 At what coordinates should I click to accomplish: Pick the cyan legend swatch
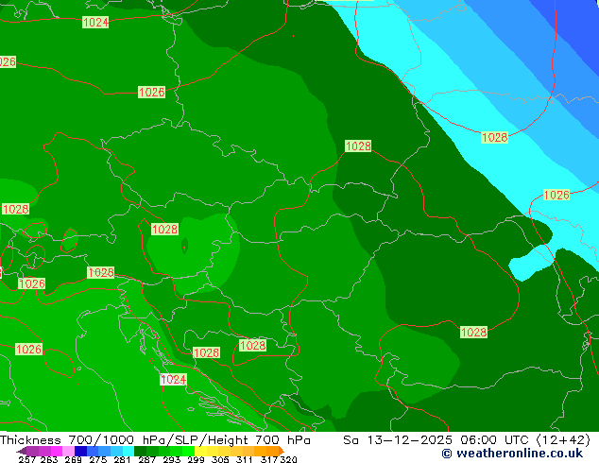pyautogui.click(x=128, y=451)
